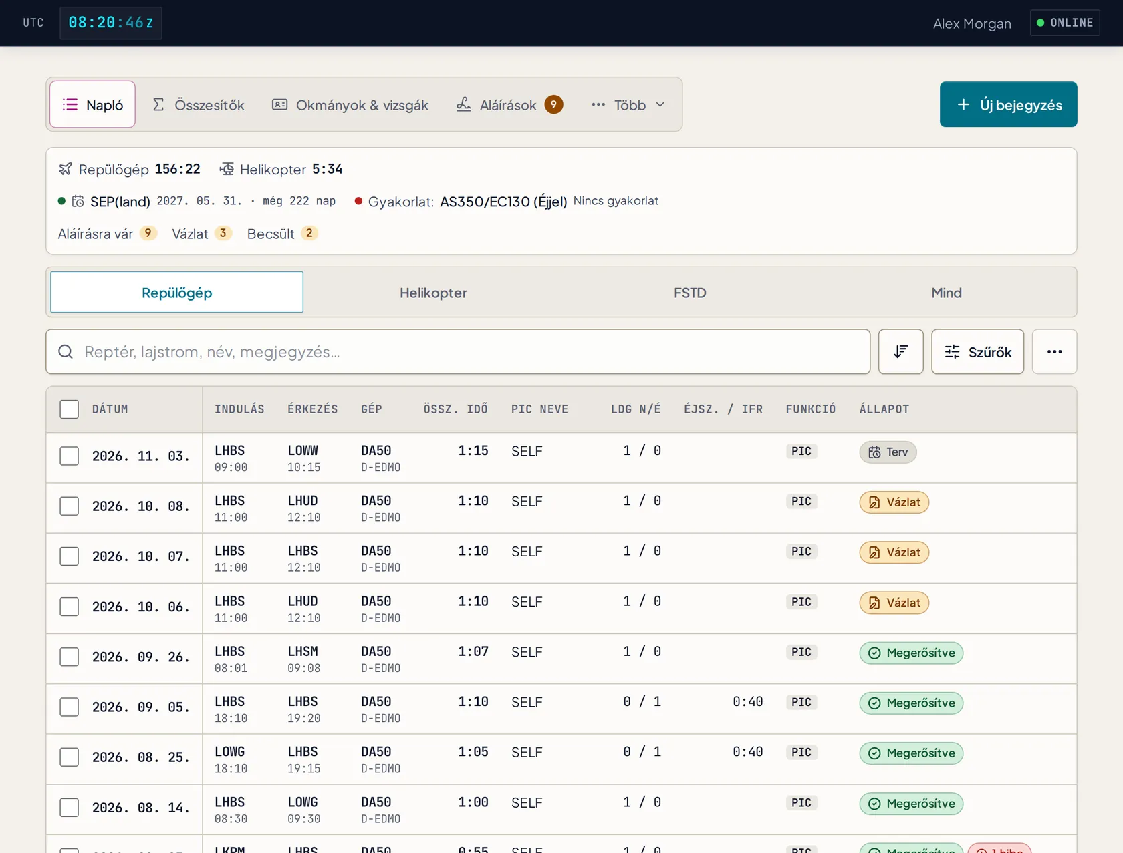Open the Szűrők filter panel
This screenshot has height=853, width=1123.
[x=977, y=351]
